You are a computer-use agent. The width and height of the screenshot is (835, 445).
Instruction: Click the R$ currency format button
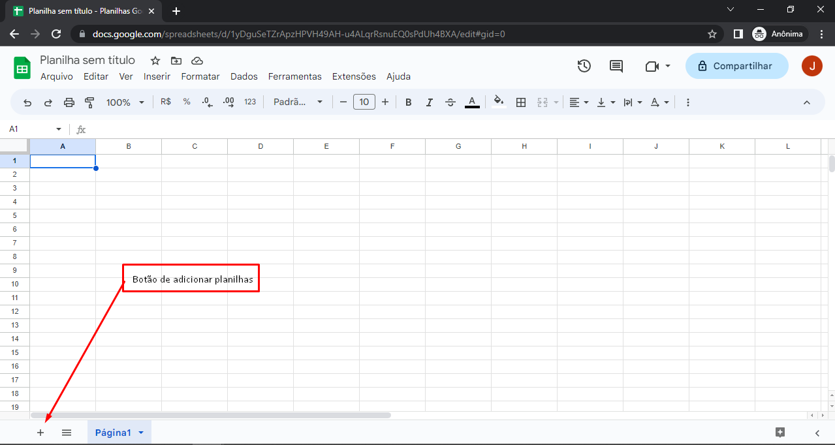coord(166,102)
